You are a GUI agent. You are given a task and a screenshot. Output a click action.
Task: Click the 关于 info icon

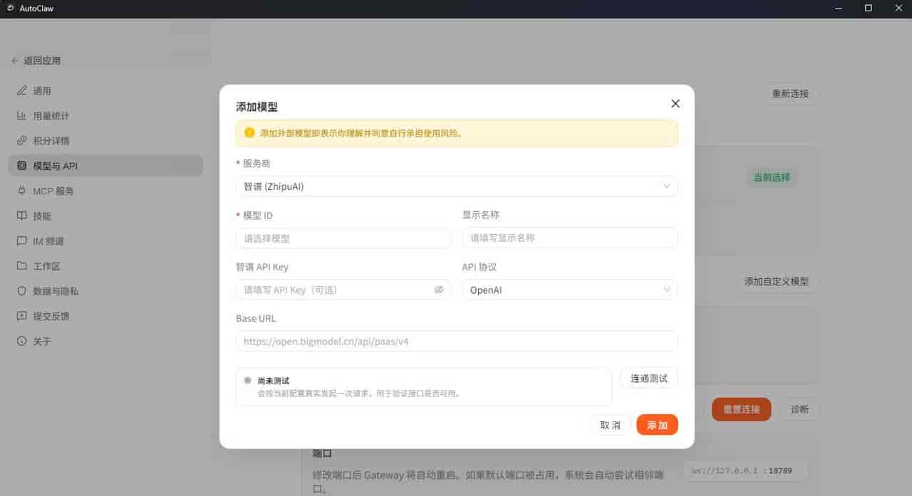pos(21,341)
